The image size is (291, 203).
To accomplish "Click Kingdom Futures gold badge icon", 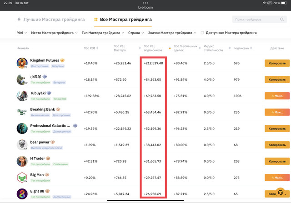I will (x=62, y=60).
